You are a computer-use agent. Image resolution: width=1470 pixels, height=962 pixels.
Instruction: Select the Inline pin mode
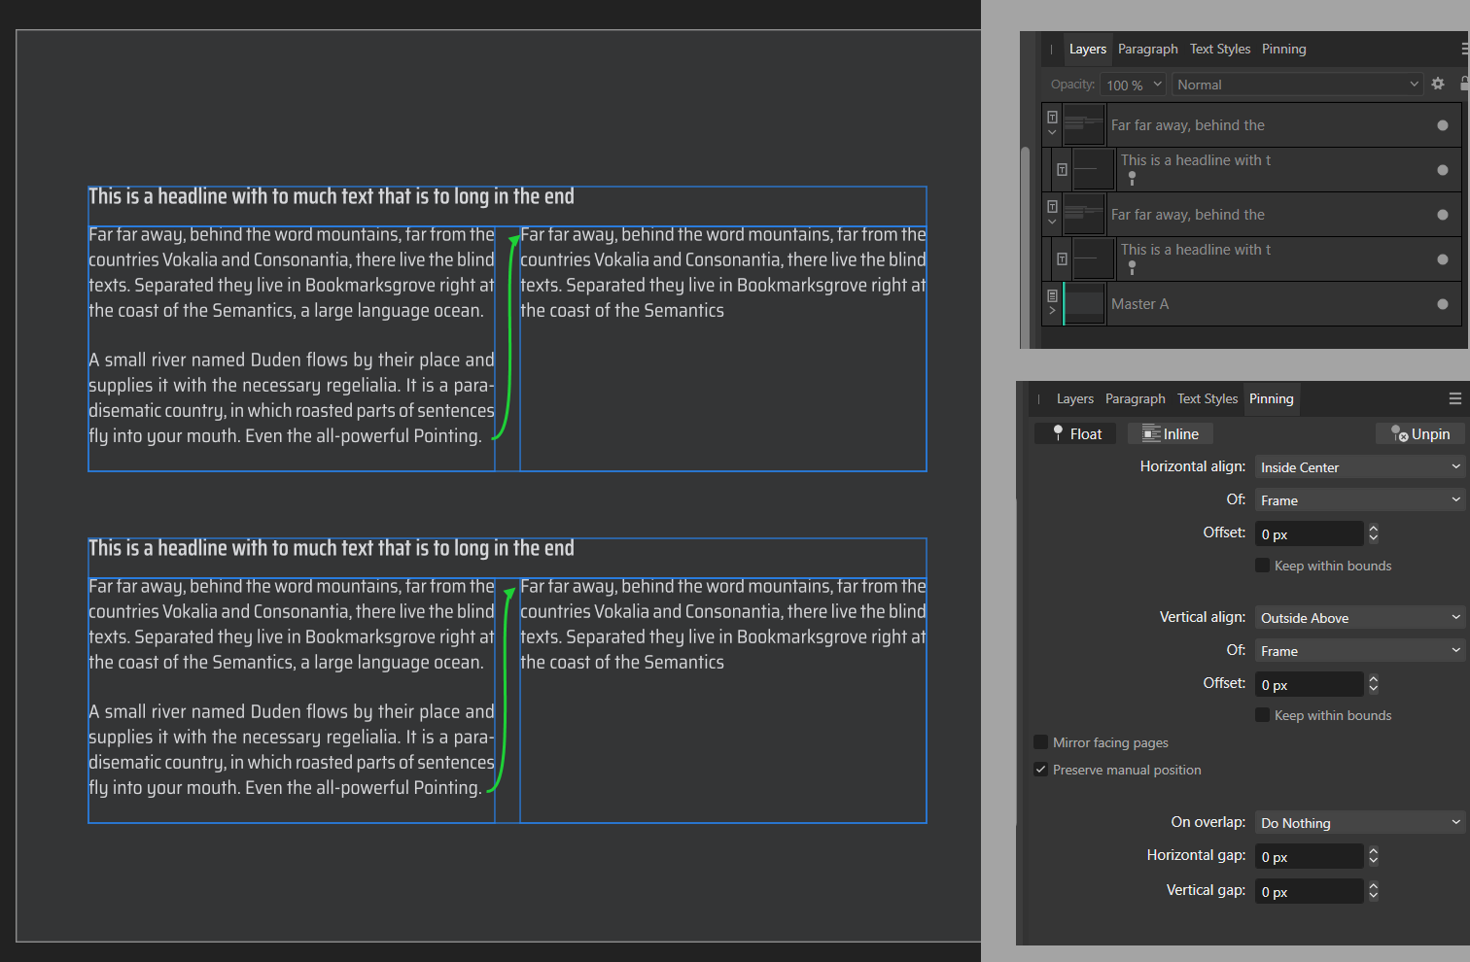pos(1170,434)
